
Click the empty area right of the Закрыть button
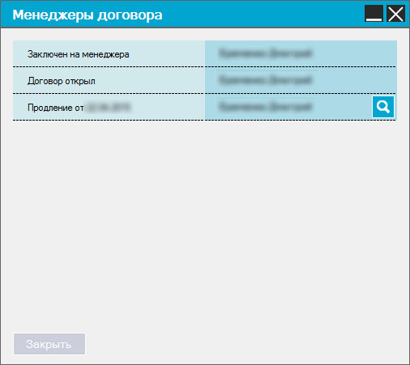coord(246,344)
